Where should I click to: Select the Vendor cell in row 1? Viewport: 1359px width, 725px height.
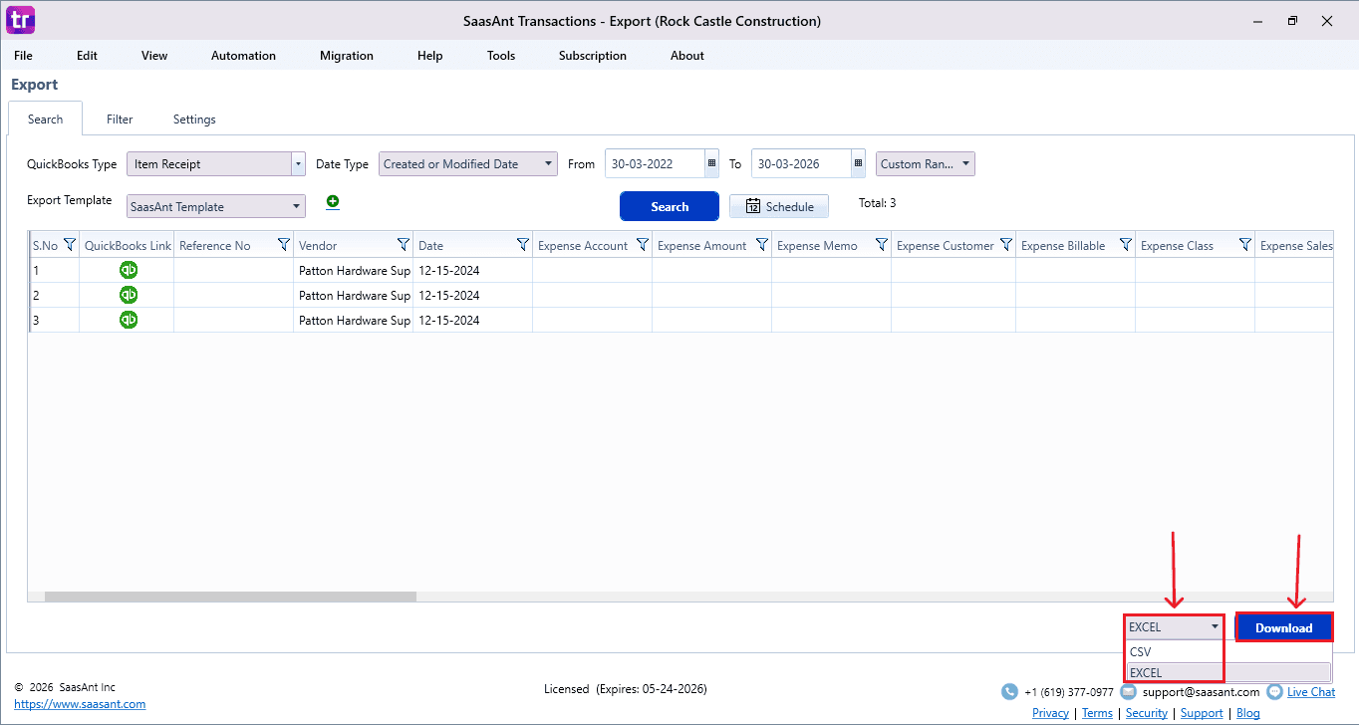[x=354, y=270]
